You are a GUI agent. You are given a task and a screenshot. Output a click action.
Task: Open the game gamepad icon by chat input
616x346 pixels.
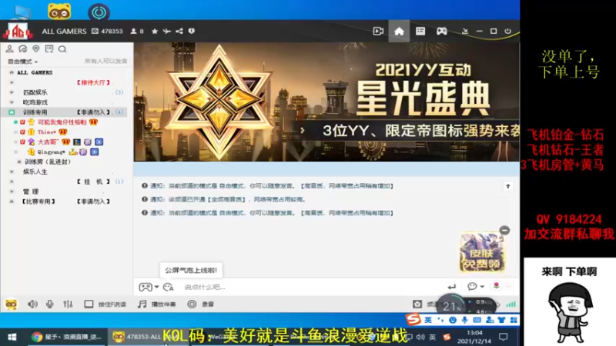(145, 287)
